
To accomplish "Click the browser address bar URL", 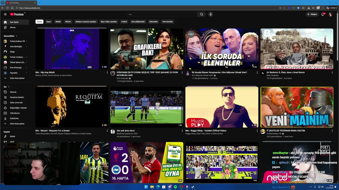I will [x=29, y=8].
